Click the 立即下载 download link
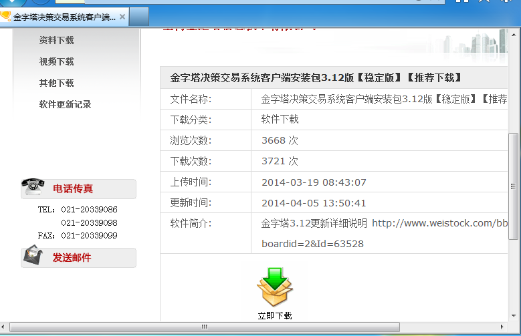 (275, 316)
